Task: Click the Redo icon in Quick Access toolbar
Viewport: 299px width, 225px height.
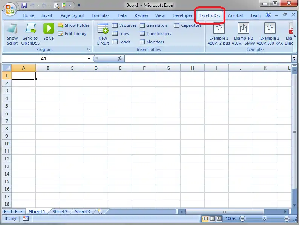Action: (44, 6)
